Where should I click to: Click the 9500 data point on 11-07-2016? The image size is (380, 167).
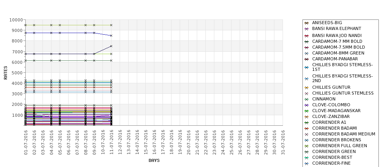click(111, 25)
